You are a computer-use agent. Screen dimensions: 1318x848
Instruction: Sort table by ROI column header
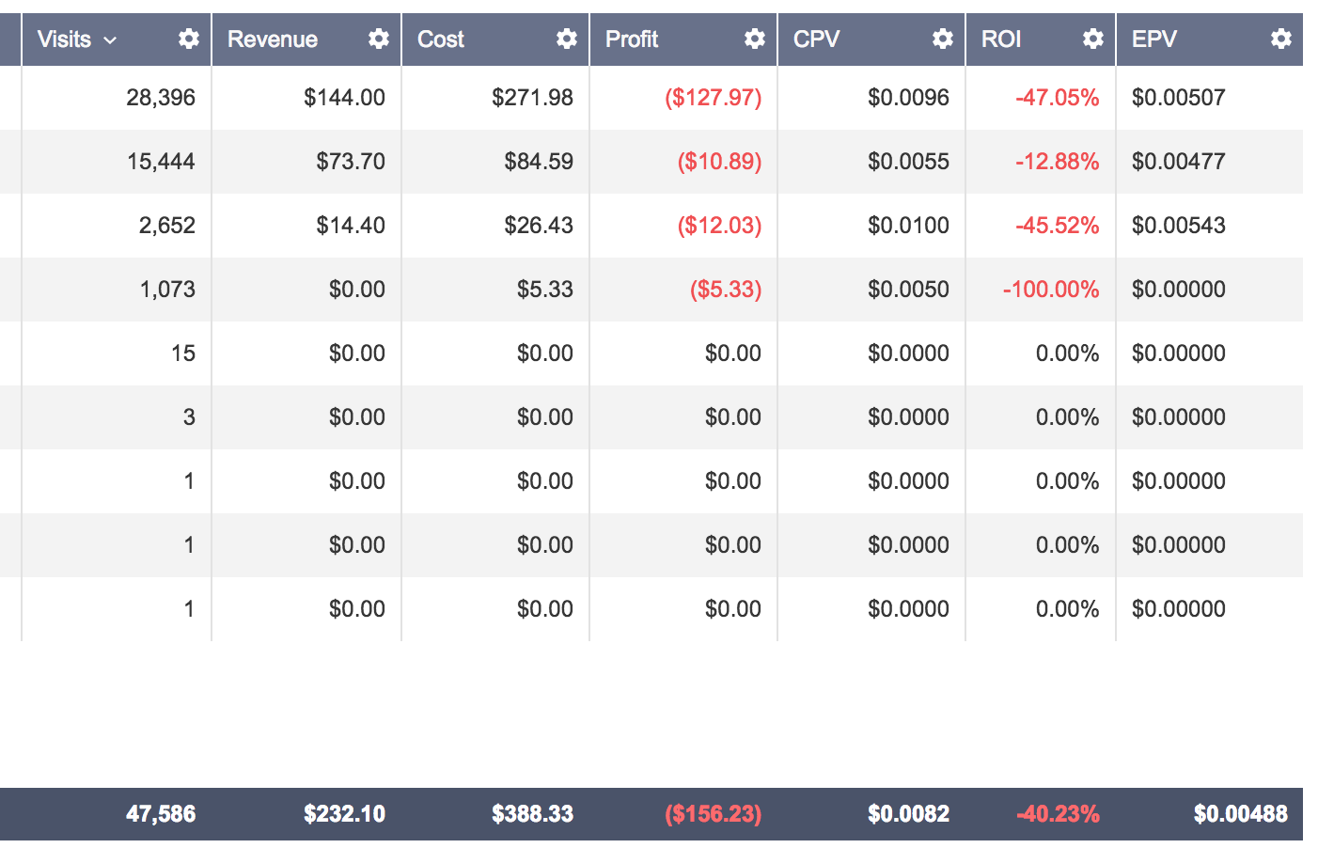pos(1001,39)
